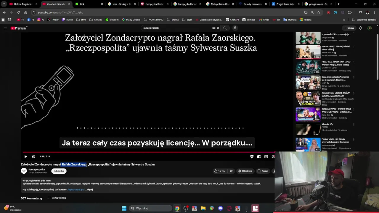Click the shield icon in player controls
379x213 pixels.
click(x=252, y=157)
